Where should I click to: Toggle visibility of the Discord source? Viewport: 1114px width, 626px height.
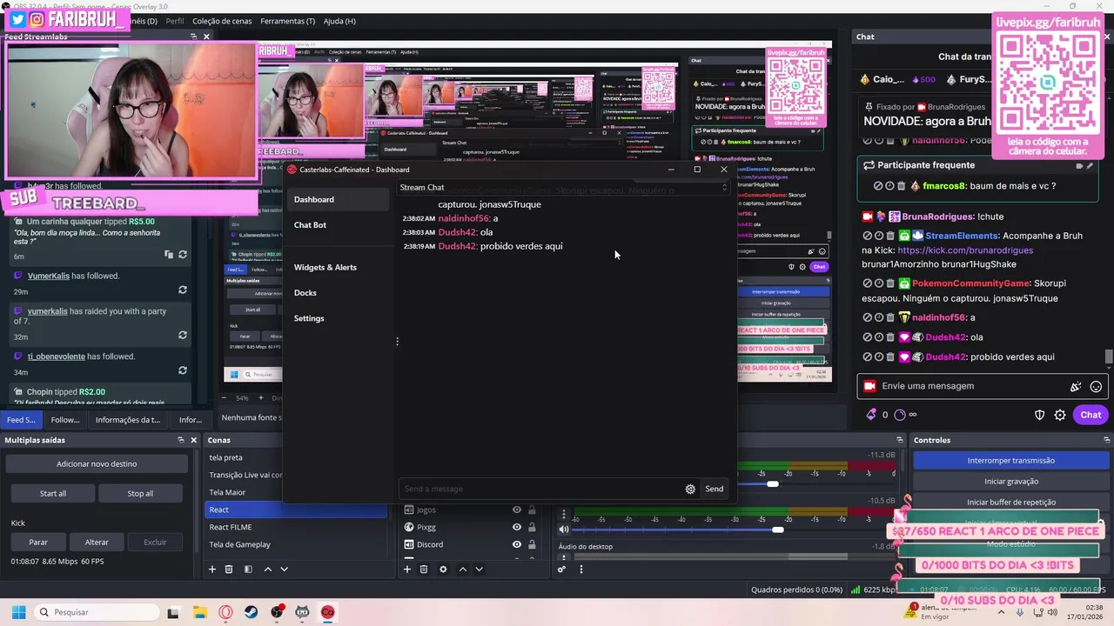tap(517, 544)
